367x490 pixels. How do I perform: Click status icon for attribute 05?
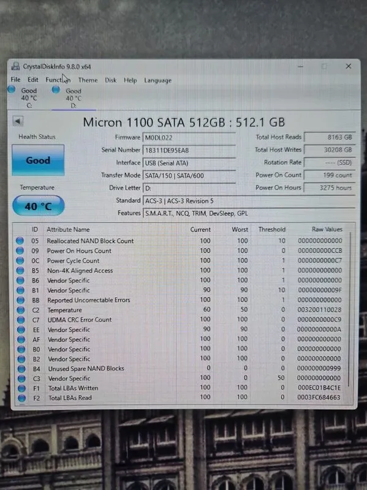(x=20, y=240)
